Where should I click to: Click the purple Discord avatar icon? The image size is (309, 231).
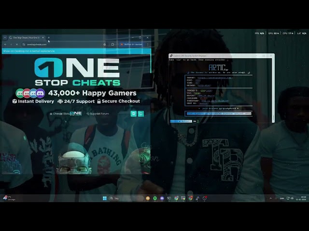coord(41,93)
